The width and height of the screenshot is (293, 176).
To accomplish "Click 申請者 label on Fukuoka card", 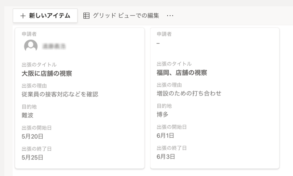I will [x=164, y=34].
